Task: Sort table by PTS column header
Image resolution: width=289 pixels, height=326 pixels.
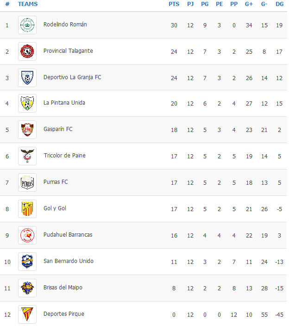Action: click(174, 4)
